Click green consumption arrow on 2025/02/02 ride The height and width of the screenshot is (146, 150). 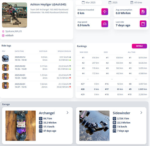pyautogui.click(x=70, y=69)
